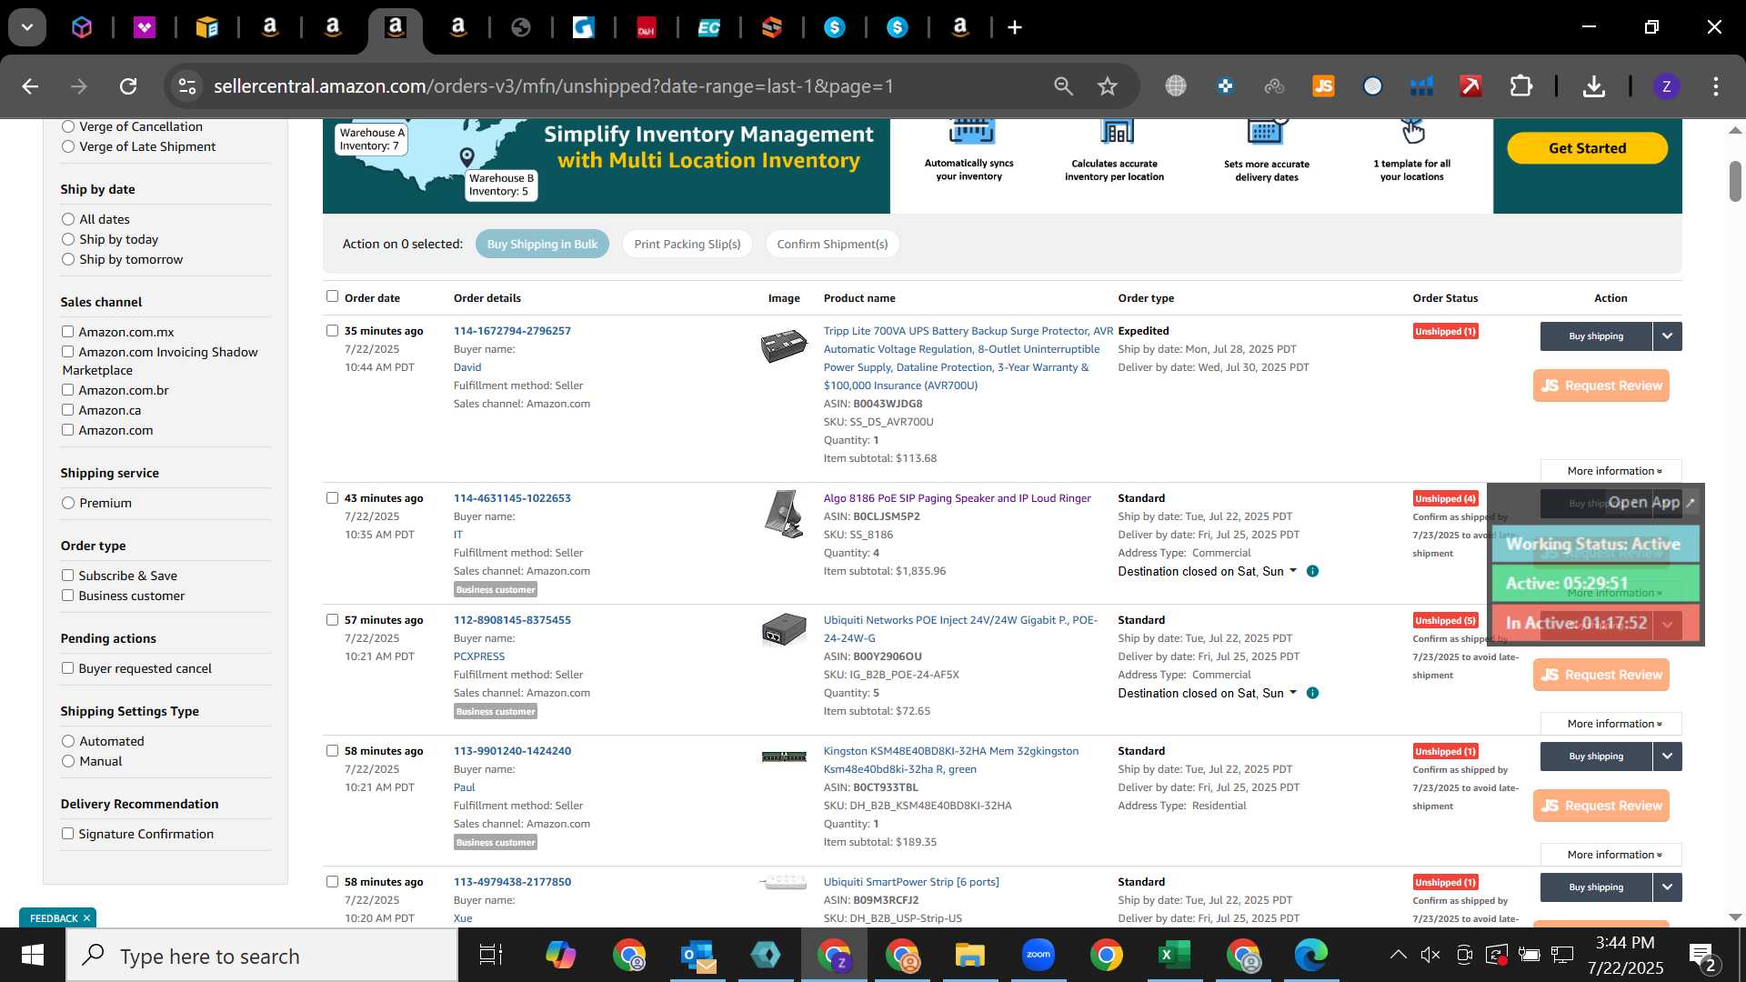Click Request Review for Tripp Lite order
This screenshot has width=1746, height=982.
tap(1601, 386)
